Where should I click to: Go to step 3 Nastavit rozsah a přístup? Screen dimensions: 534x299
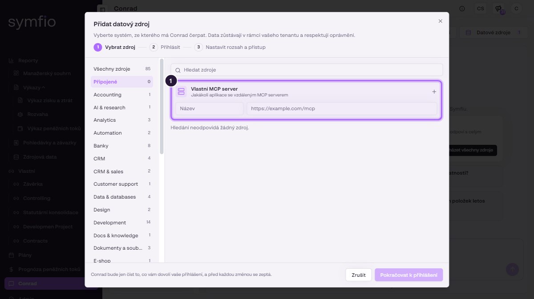pyautogui.click(x=230, y=47)
